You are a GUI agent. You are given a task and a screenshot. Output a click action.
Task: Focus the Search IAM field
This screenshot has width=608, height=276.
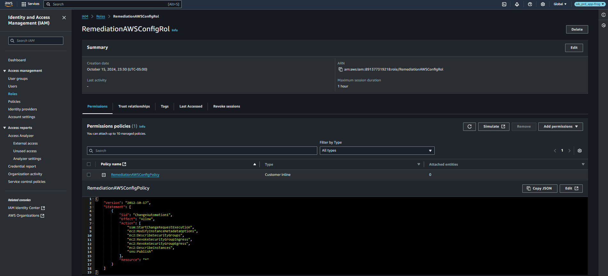pyautogui.click(x=36, y=41)
